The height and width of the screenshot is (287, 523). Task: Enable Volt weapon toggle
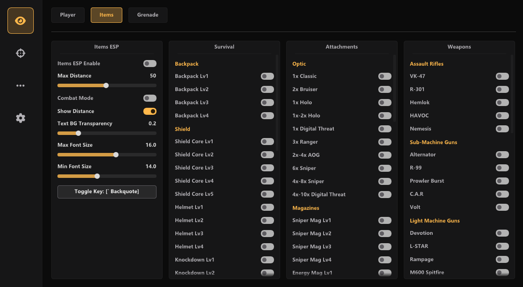click(x=502, y=207)
